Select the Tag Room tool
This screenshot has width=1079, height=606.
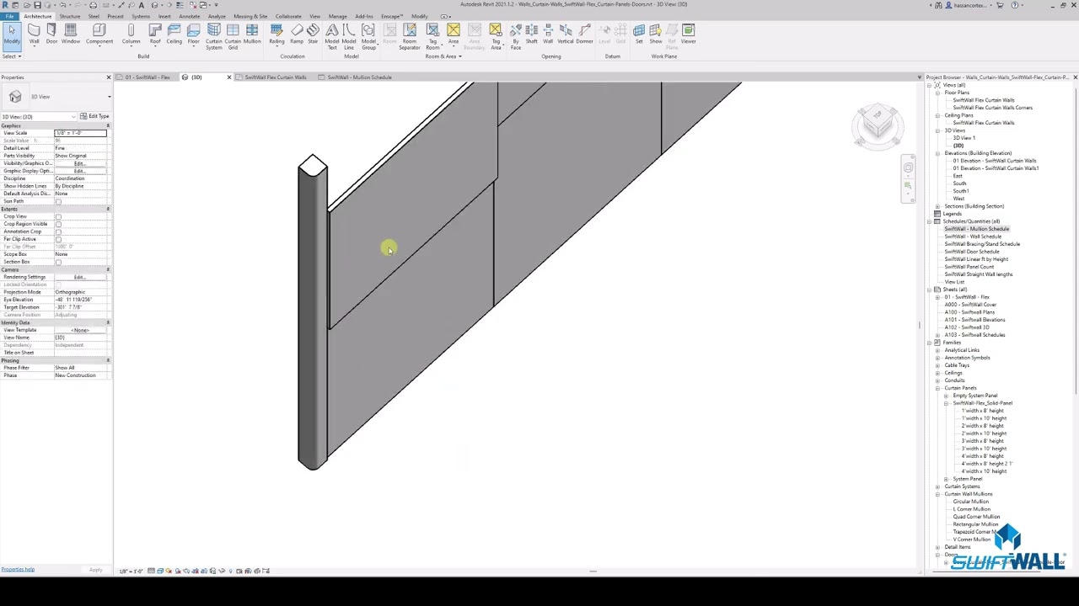coord(432,37)
